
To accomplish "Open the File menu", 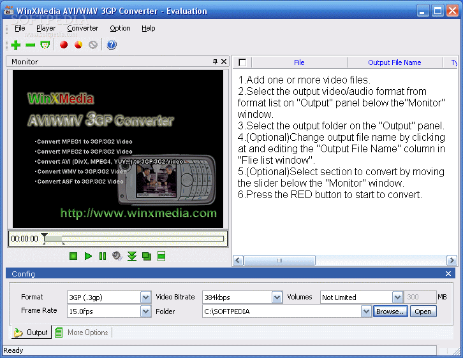I will tap(20, 28).
